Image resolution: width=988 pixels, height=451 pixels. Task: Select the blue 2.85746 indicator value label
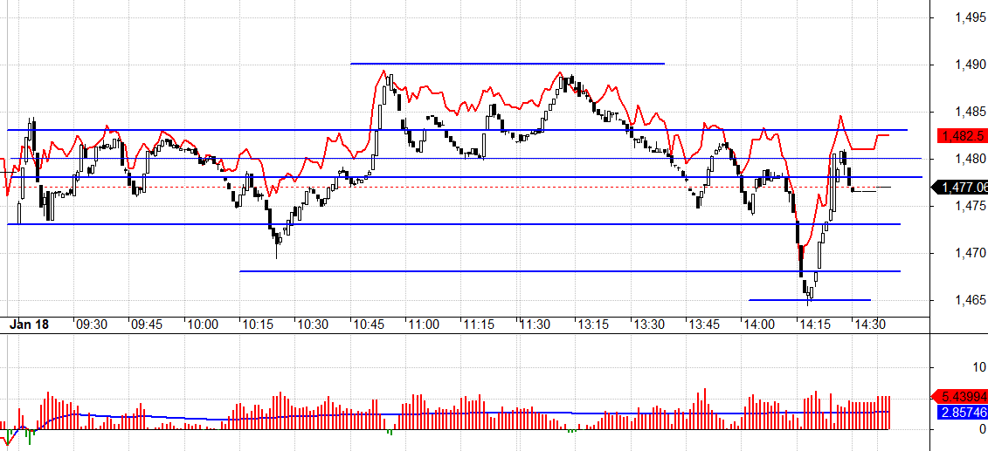pyautogui.click(x=963, y=412)
